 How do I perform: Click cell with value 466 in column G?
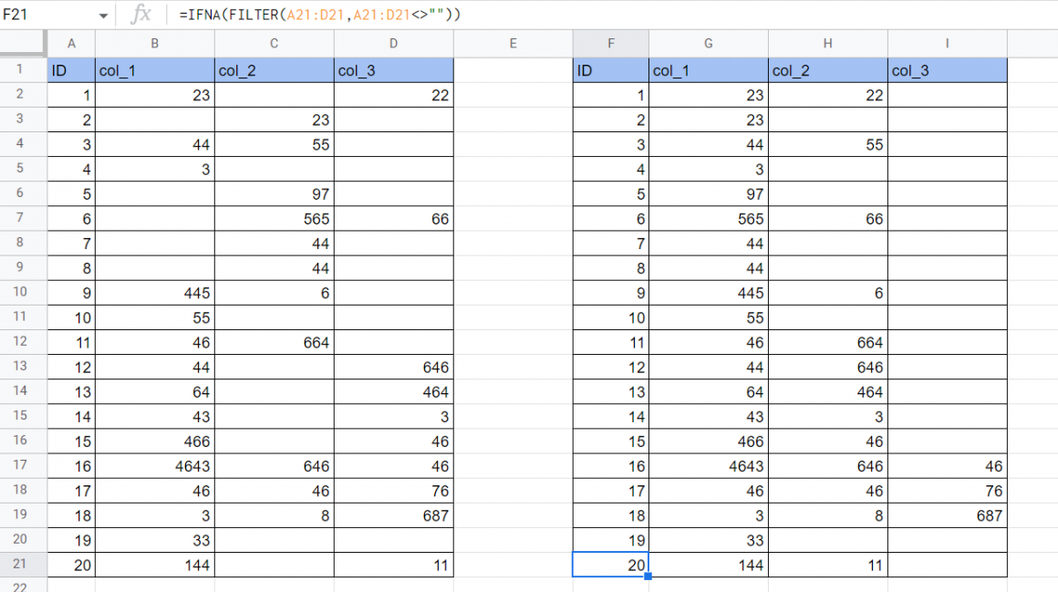709,441
